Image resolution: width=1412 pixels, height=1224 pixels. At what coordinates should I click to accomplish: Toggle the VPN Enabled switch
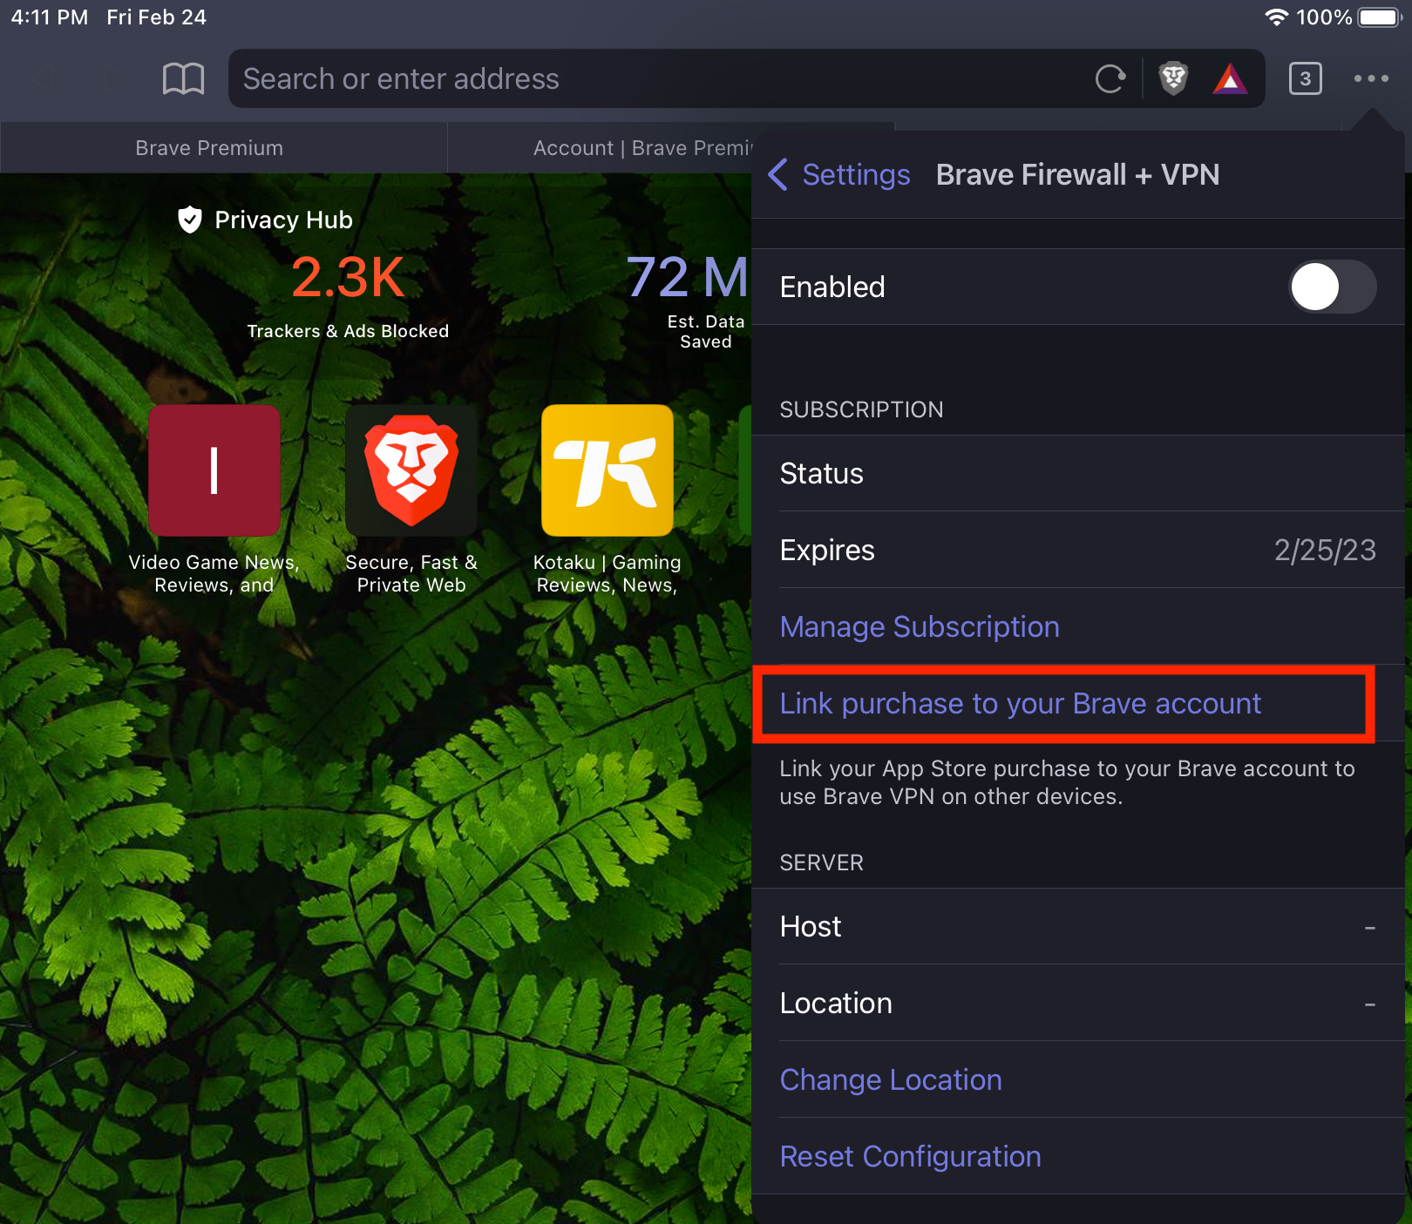click(1333, 287)
